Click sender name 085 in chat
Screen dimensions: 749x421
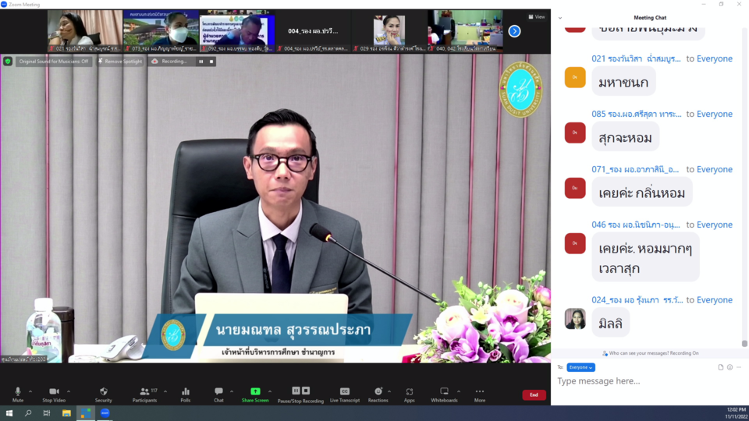pos(637,114)
